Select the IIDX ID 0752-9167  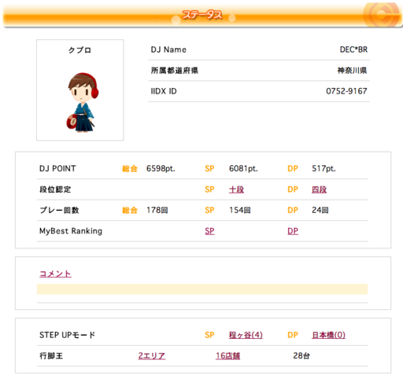pos(346,91)
